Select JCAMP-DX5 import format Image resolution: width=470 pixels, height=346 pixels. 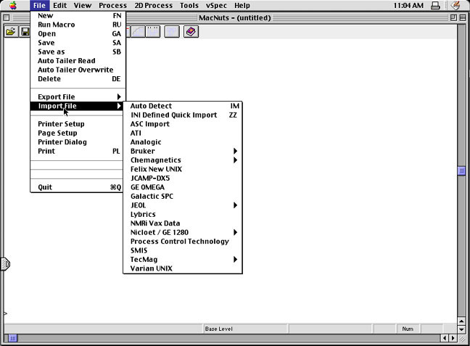[x=182, y=178]
